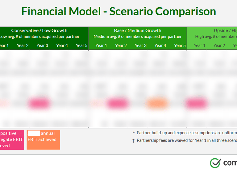
Task: Click the pink highlighted cell under Base Year 2
Action: (x=118, y=103)
